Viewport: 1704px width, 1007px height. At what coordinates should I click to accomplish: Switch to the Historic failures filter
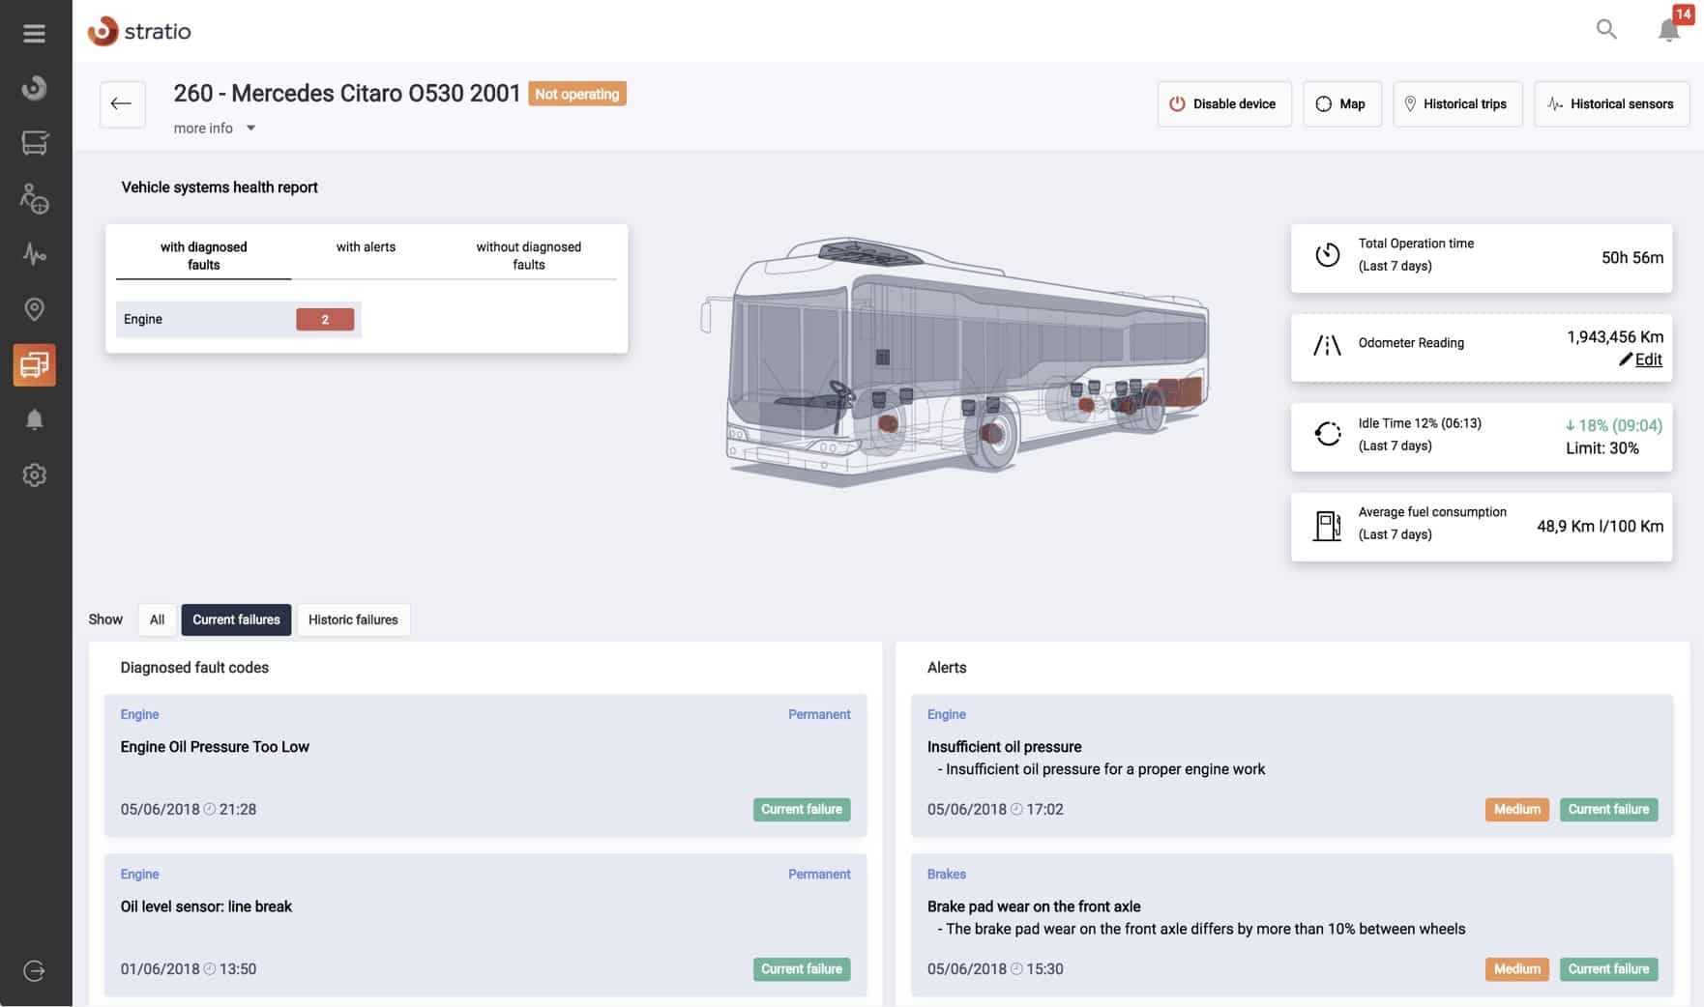point(353,619)
